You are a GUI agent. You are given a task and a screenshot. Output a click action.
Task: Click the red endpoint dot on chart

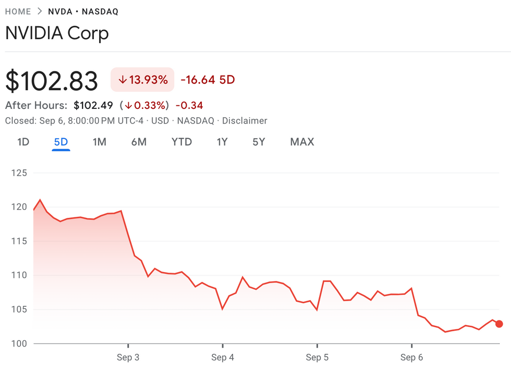(499, 324)
